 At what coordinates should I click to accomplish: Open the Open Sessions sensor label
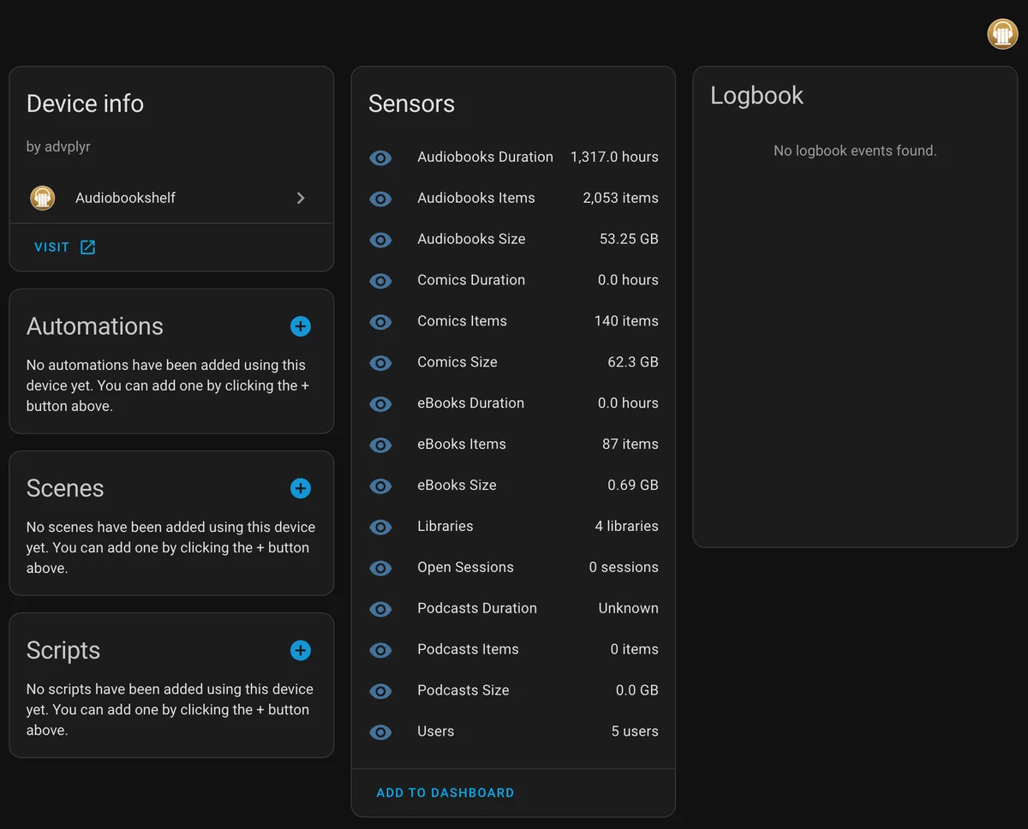tap(465, 568)
